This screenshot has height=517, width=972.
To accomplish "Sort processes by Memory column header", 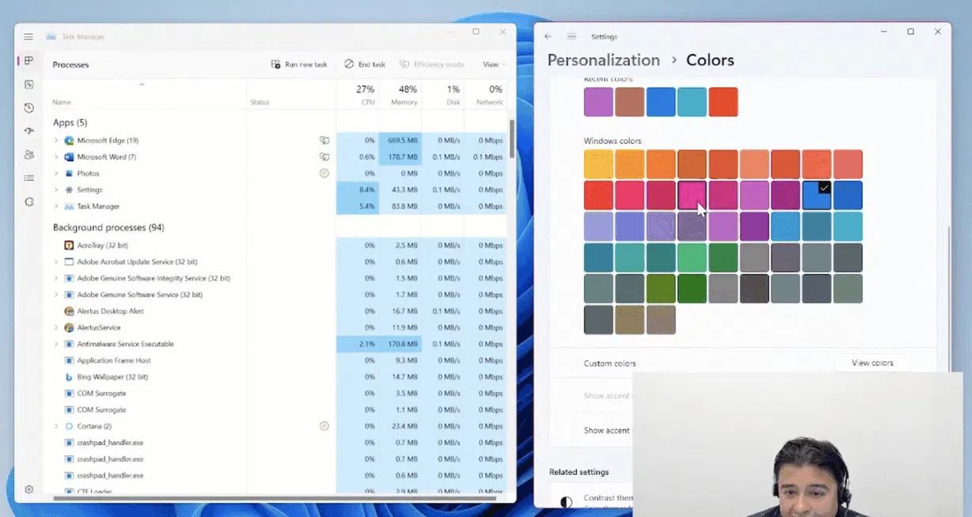I will tap(400, 95).
